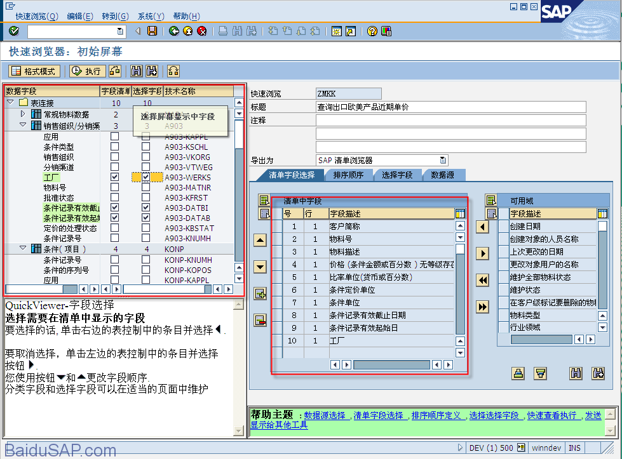The width and height of the screenshot is (622, 459).
Task: Open the 清单字段选择 help topic link
Action: coord(378,415)
